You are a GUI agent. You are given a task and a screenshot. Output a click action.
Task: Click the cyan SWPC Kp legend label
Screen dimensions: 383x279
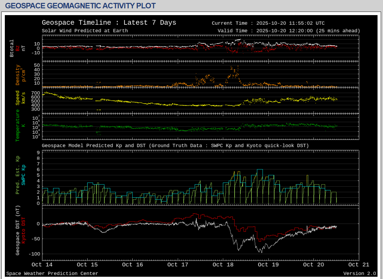click(23, 175)
